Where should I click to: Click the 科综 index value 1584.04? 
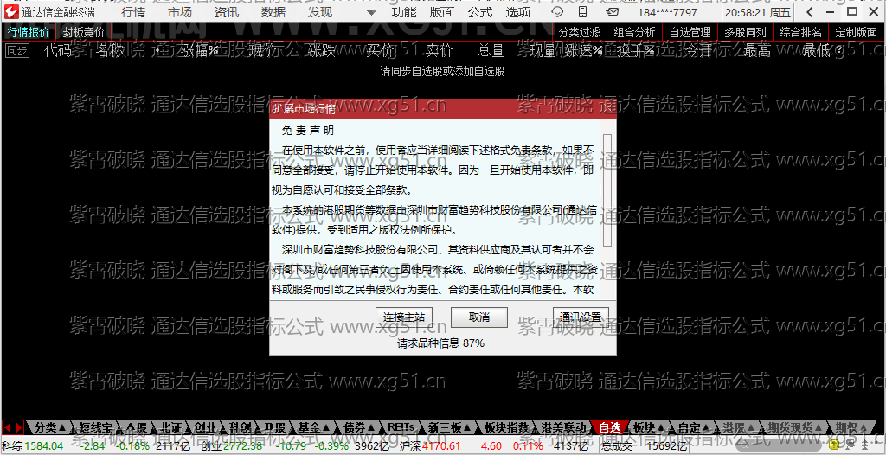click(43, 446)
